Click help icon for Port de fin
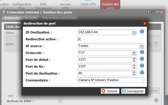168x105 pixels. (x=142, y=66)
